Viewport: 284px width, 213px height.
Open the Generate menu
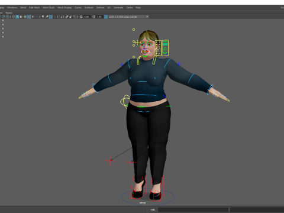tap(118, 8)
